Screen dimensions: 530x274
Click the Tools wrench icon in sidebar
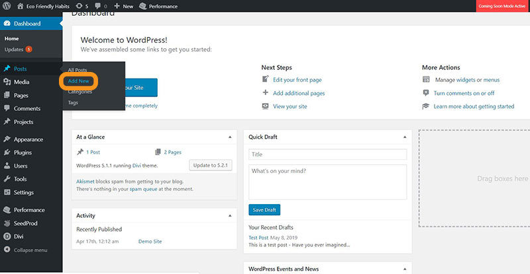click(x=7, y=179)
